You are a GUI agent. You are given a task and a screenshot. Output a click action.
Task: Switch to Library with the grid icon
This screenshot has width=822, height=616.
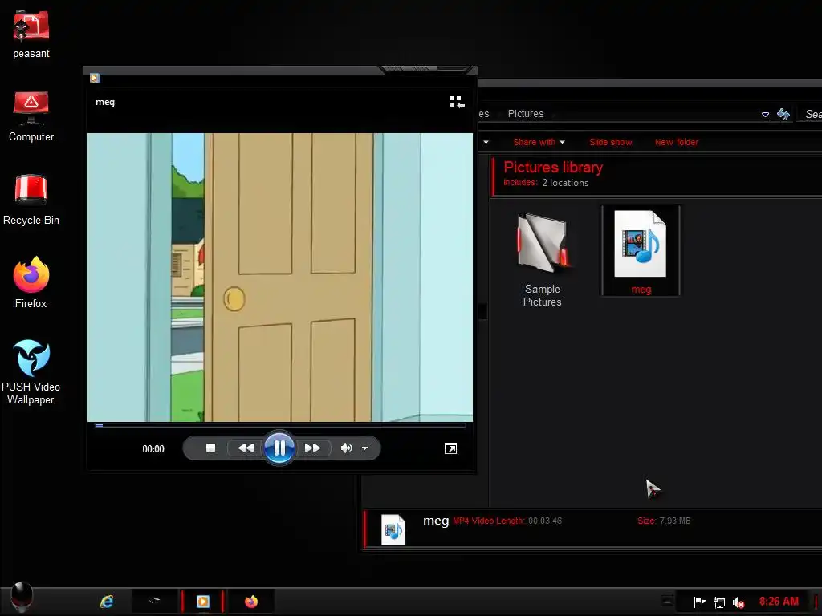coord(457,102)
